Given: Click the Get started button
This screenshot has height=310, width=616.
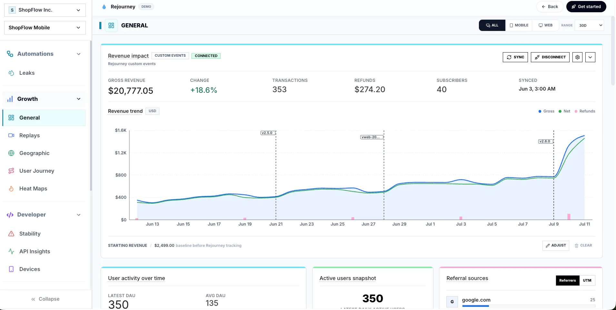Looking at the screenshot, I should coord(586,6).
